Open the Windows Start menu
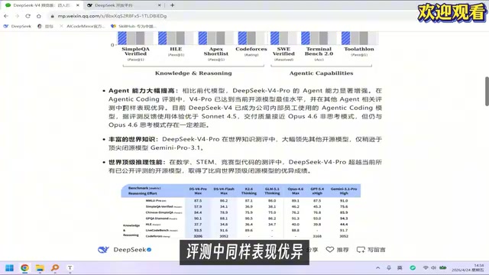This screenshot has height=275, width=489. click(9, 268)
